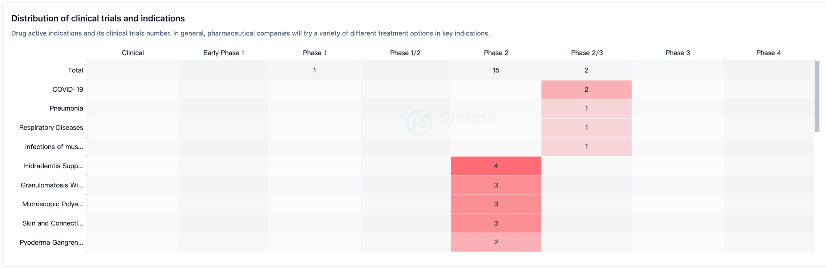Click Microscopic Polya... Phase 2 cell
Screen dimensions: 826x269
[x=496, y=204]
